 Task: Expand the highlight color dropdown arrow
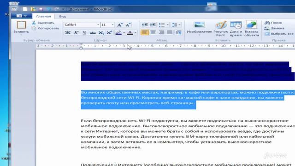(x=124, y=33)
